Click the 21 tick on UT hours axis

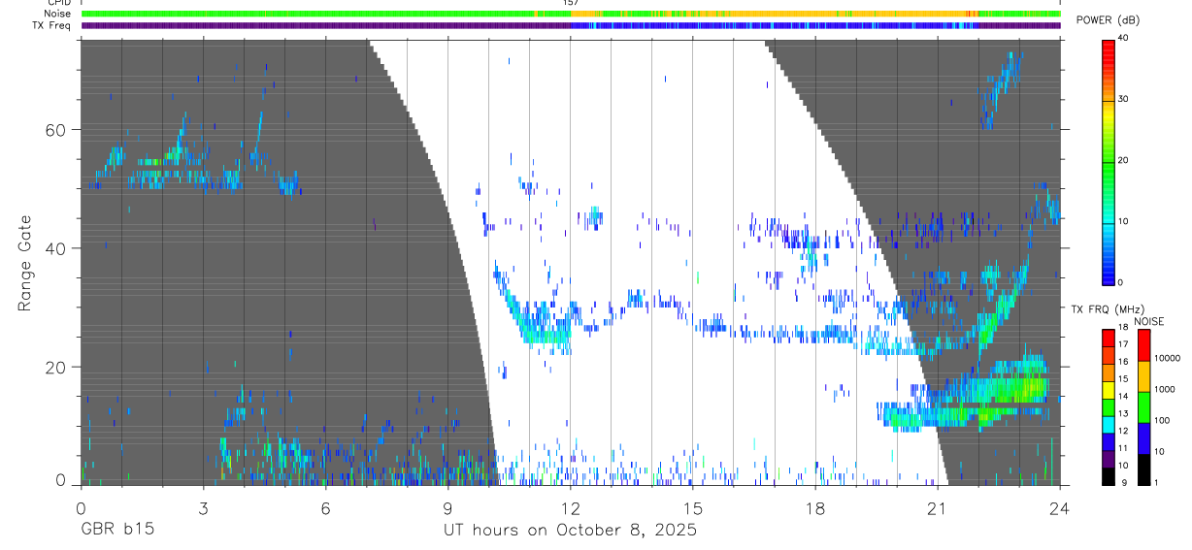(938, 506)
